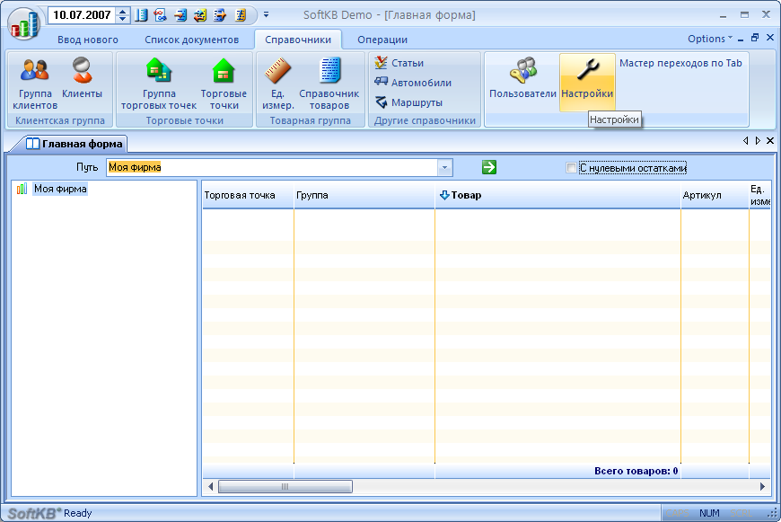Restore the inner document window
This screenshot has width=781, height=522.
tap(755, 38)
